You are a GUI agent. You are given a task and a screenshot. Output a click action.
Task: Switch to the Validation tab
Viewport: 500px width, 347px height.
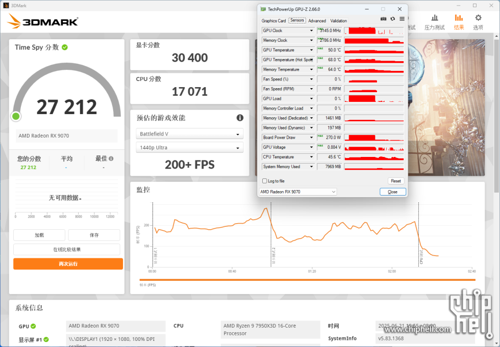tap(338, 21)
